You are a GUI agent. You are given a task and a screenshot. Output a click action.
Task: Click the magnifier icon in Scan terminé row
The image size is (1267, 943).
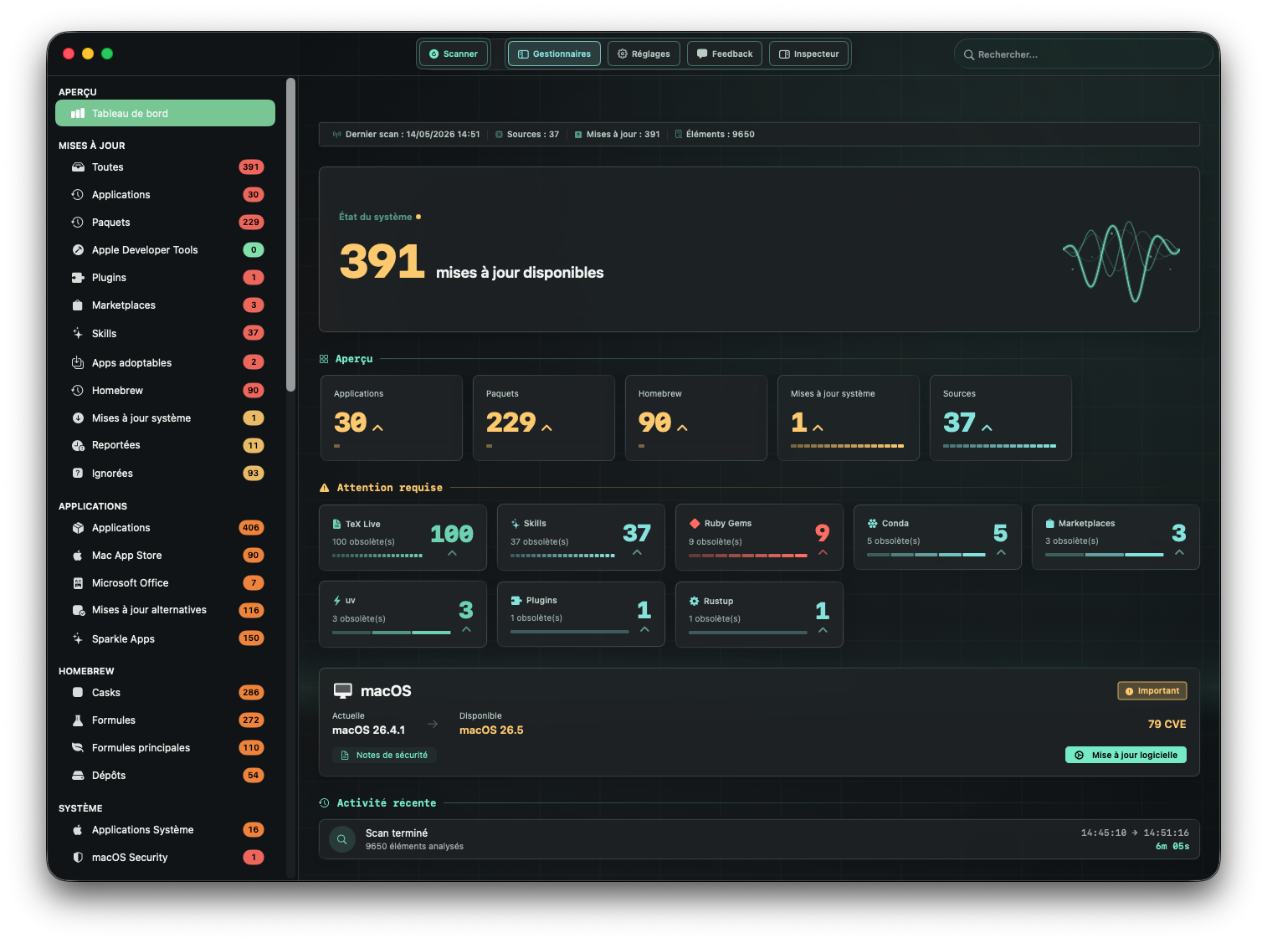342,839
